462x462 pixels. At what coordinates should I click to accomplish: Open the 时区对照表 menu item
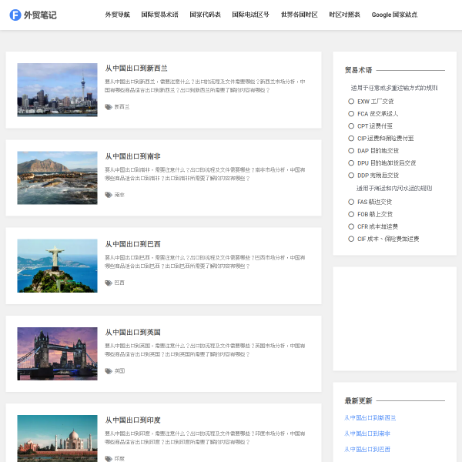[x=344, y=15]
